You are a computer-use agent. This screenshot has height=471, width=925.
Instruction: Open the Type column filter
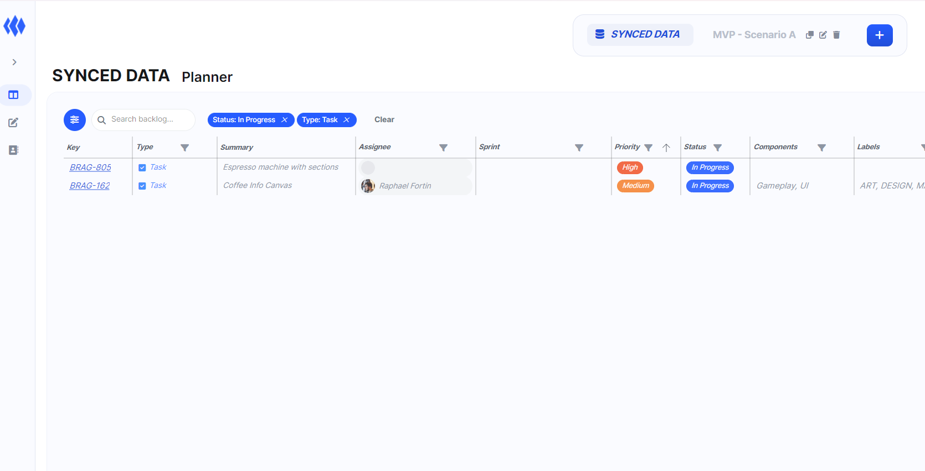pyautogui.click(x=185, y=148)
